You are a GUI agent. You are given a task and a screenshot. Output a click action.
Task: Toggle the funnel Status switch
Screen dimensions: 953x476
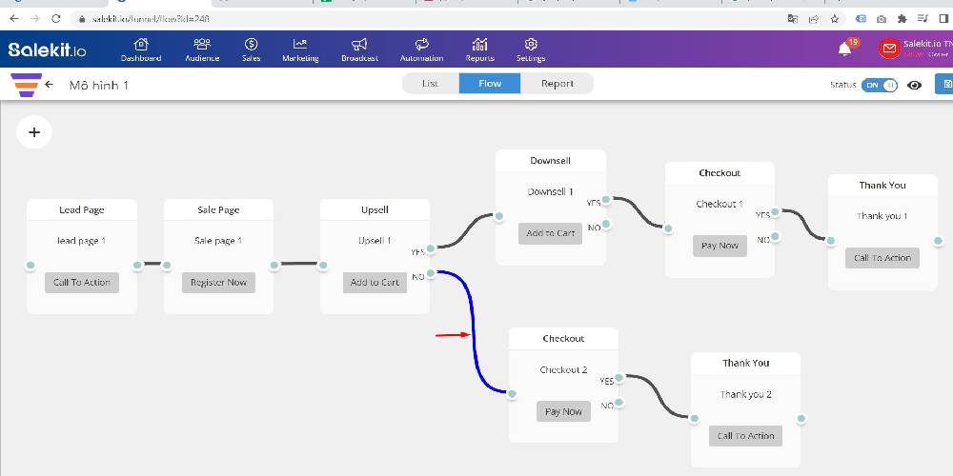click(x=879, y=85)
